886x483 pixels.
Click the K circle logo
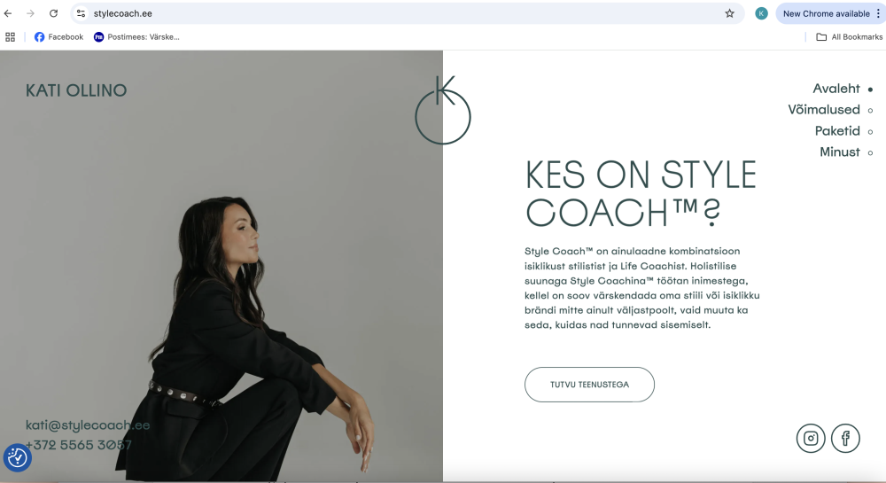pyautogui.click(x=443, y=110)
